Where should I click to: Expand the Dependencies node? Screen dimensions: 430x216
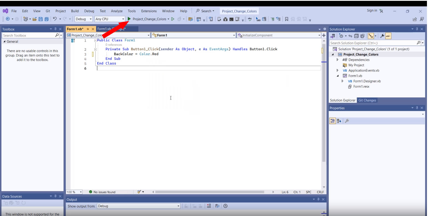point(338,60)
